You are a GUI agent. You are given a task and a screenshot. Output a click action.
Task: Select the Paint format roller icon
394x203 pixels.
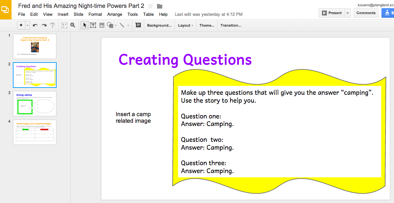point(53,25)
